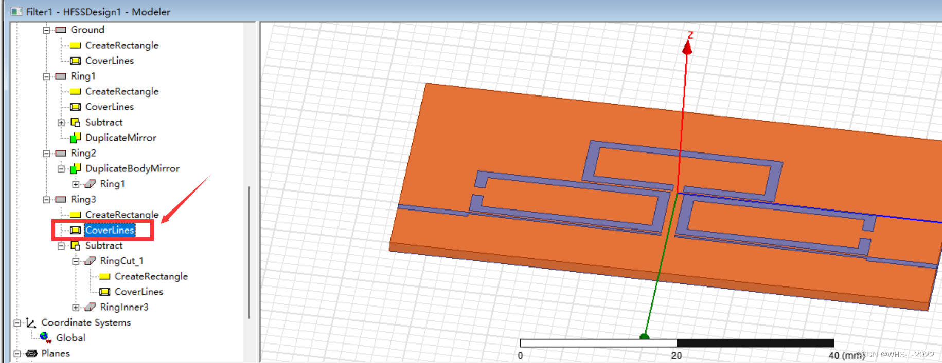Collapse the Ground tree node
The height and width of the screenshot is (363, 942).
pyautogui.click(x=46, y=30)
